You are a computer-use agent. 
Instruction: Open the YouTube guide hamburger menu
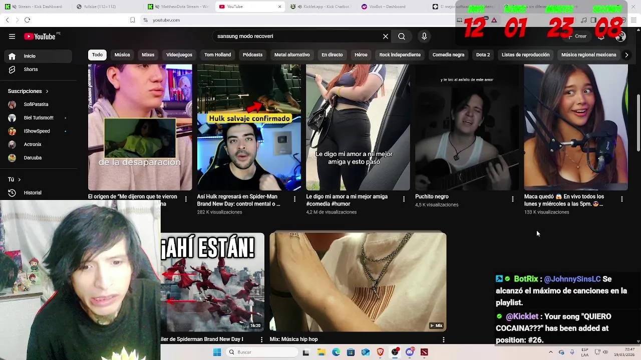pos(12,36)
